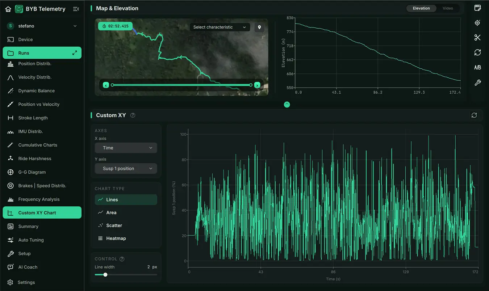Open the AI Coach section
Screen dimensions: 489x291
click(42, 267)
